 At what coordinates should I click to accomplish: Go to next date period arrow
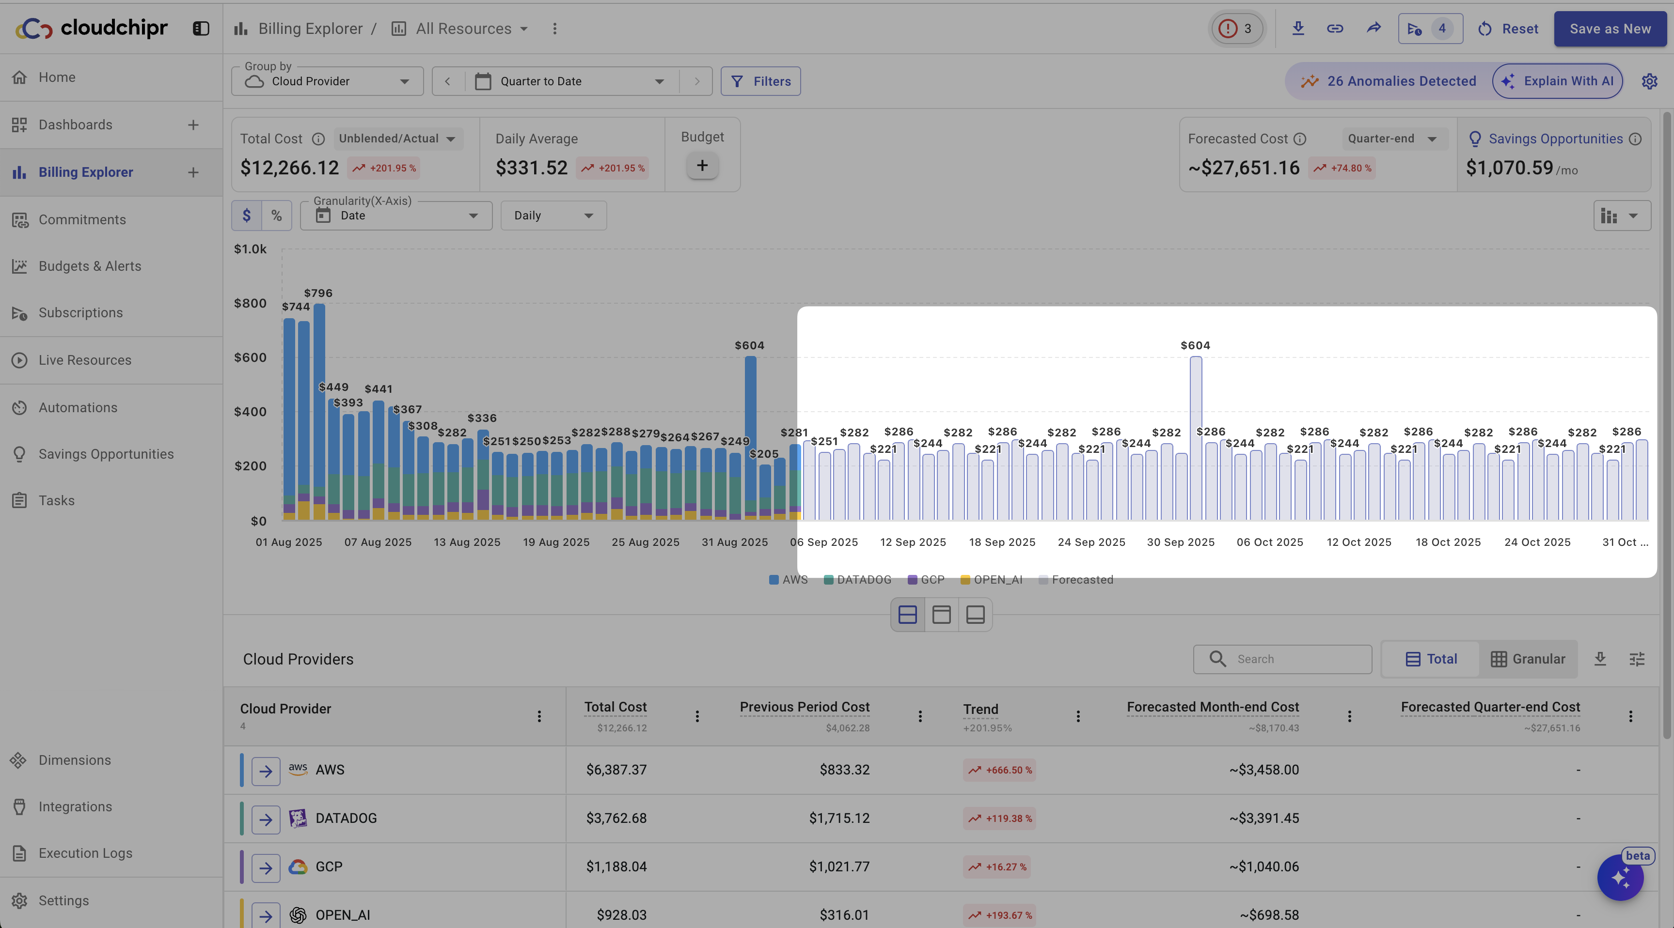[696, 81]
